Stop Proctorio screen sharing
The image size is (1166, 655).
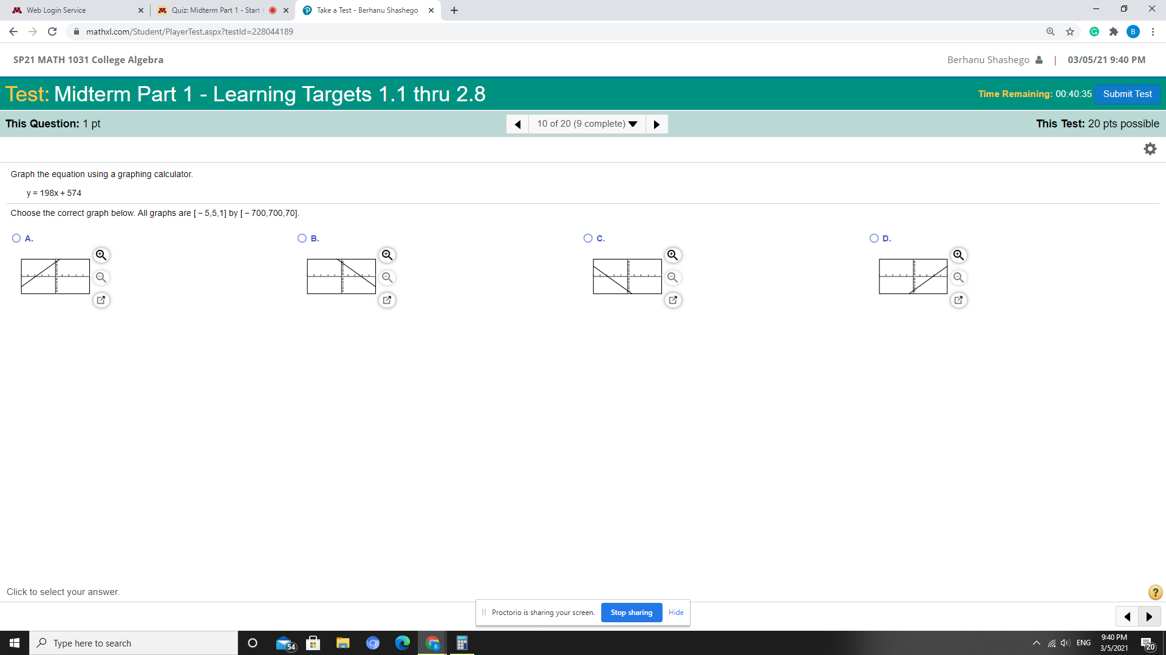pos(632,613)
